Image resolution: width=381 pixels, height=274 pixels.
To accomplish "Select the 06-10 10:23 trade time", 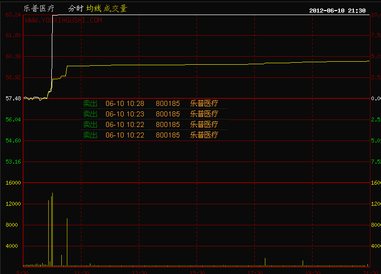I will (125, 114).
